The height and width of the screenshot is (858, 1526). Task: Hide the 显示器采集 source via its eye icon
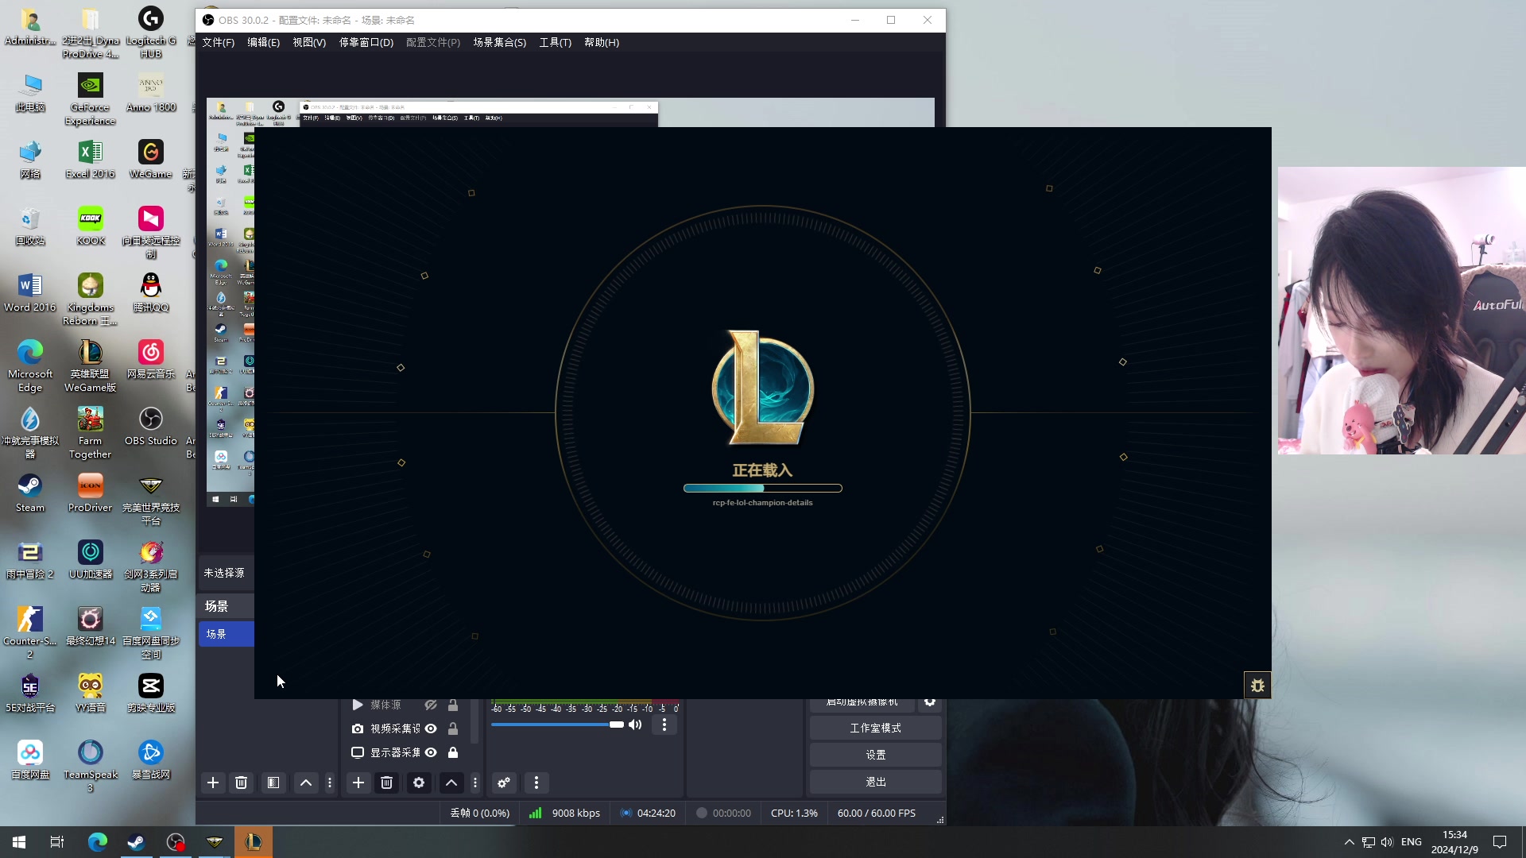pos(431,752)
